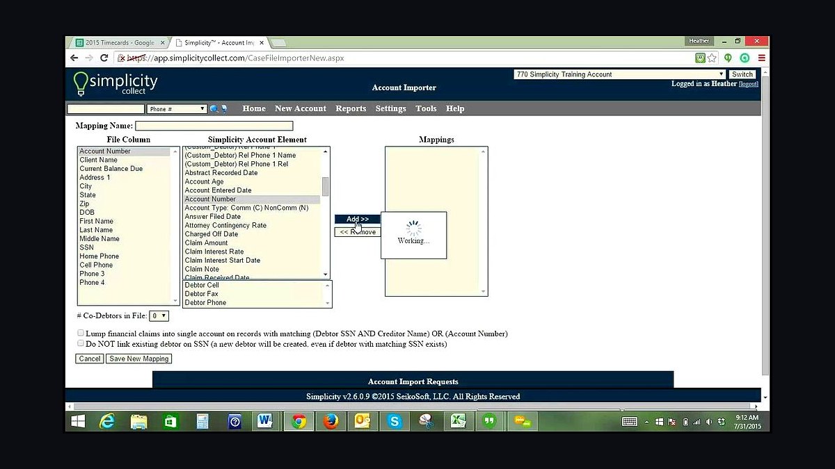Click the green circular extension icon

(x=744, y=58)
